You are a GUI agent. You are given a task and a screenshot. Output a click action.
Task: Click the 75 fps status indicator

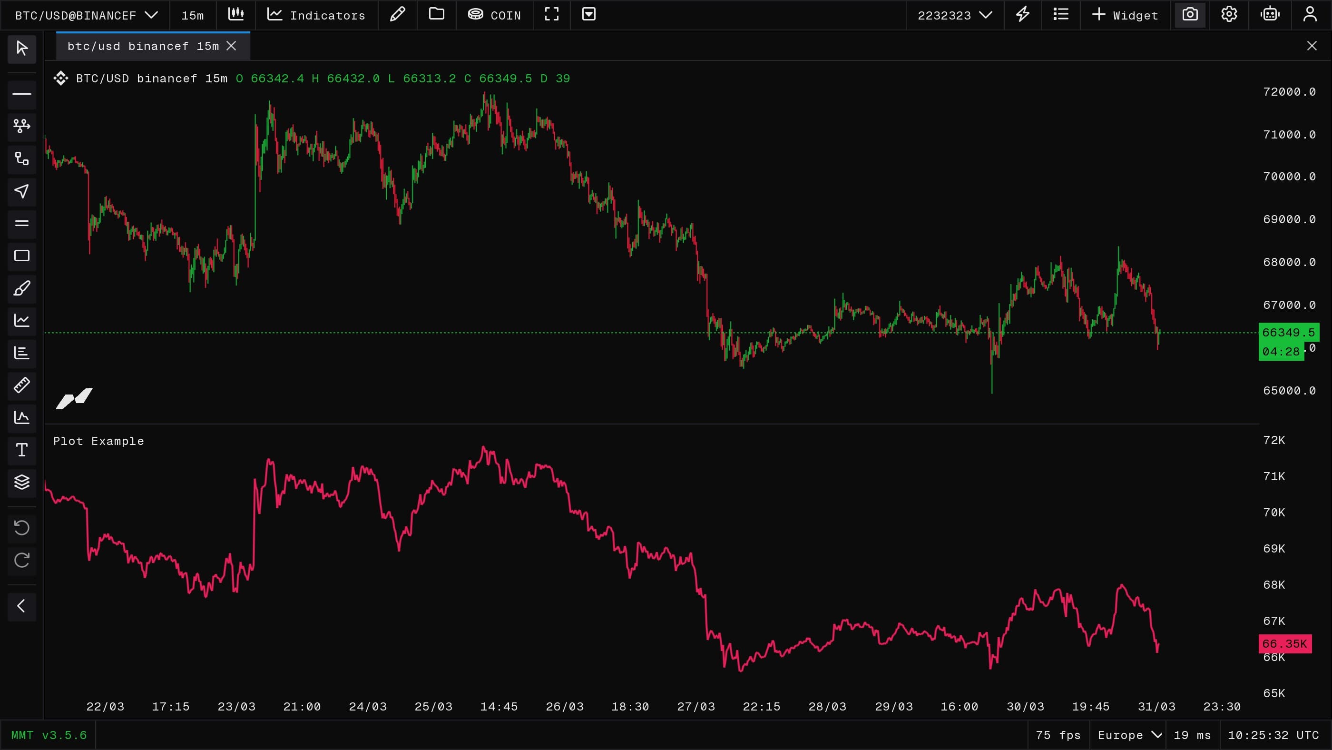(x=1058, y=735)
